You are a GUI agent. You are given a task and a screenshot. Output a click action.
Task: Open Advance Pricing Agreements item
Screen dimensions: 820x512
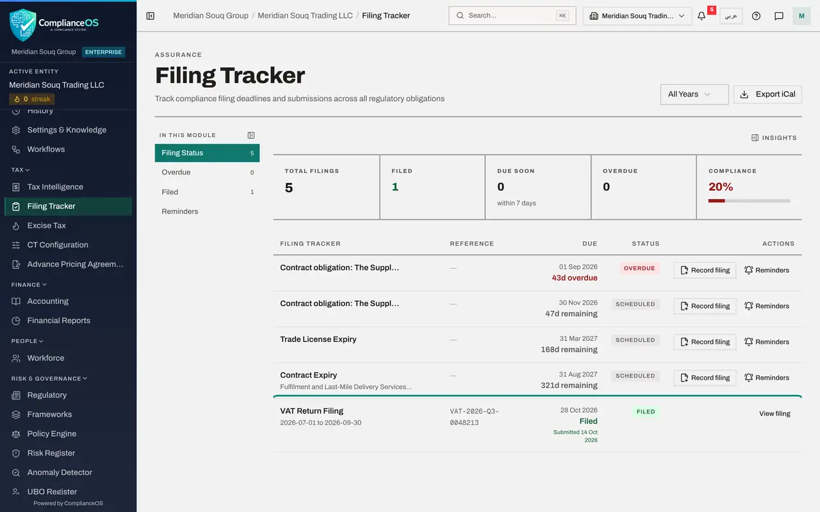(x=68, y=264)
